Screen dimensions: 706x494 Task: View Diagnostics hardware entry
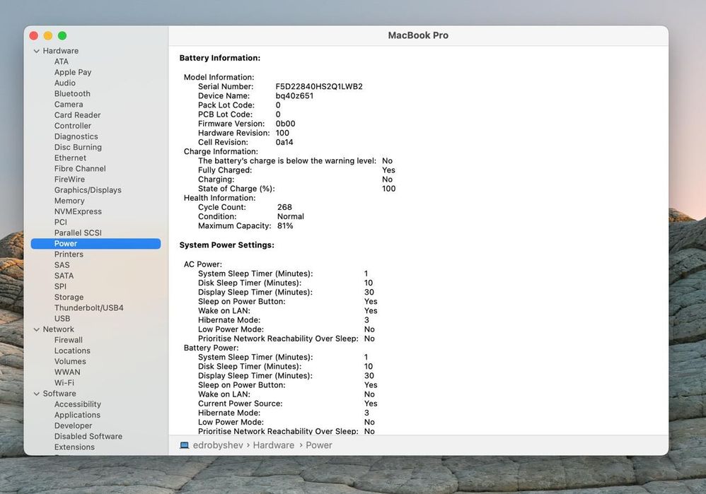tap(76, 137)
